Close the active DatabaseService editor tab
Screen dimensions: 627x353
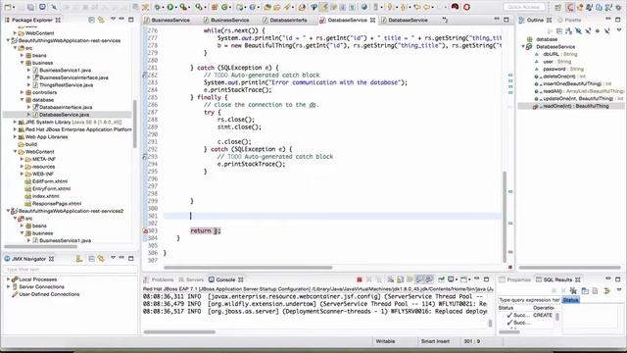(372, 20)
